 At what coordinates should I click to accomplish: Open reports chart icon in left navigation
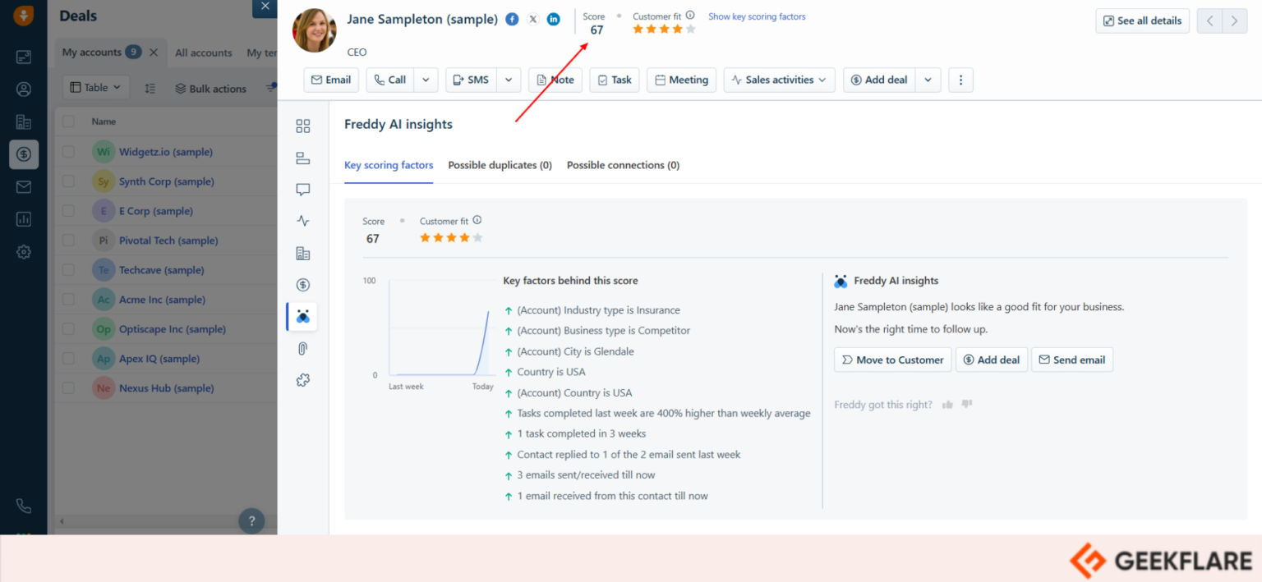[24, 219]
